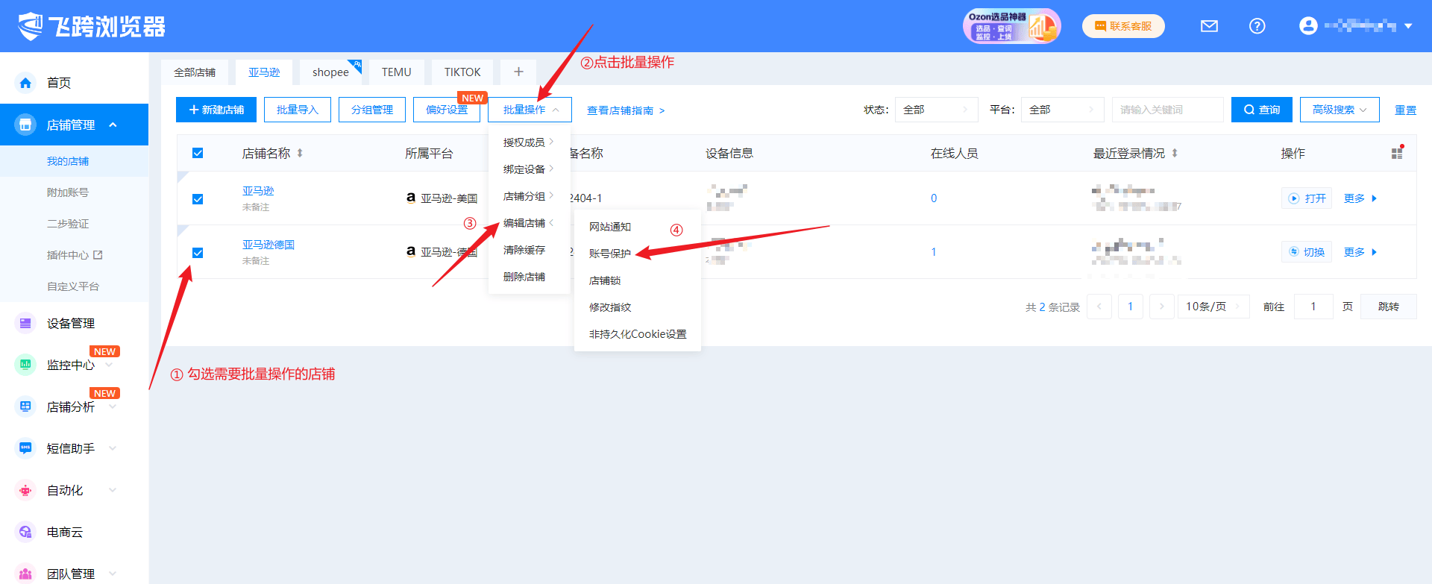1432x584 pixels.
Task: Collapse the 店铺管理 section arrow
Action: pyautogui.click(x=113, y=125)
